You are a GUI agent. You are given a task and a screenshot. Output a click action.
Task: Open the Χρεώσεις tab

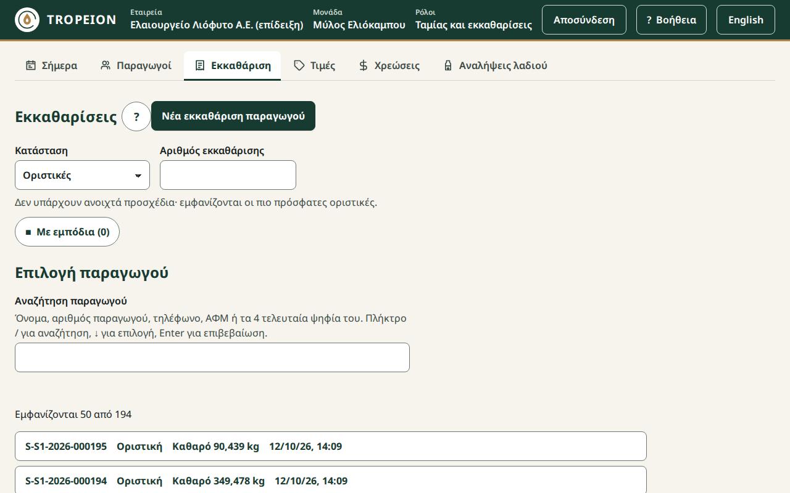tap(389, 65)
